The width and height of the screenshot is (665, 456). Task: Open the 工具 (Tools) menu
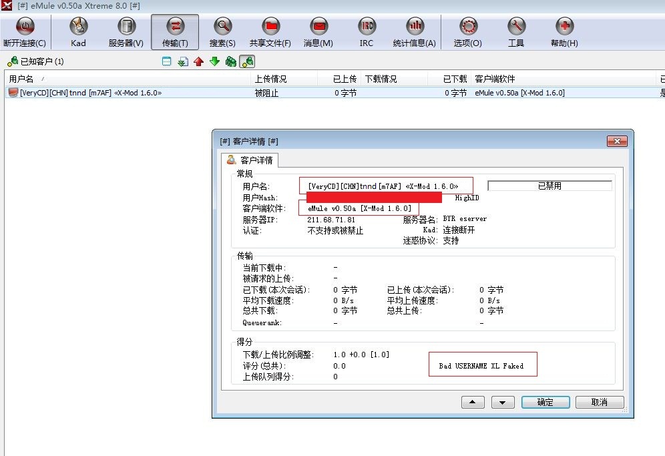click(x=516, y=32)
